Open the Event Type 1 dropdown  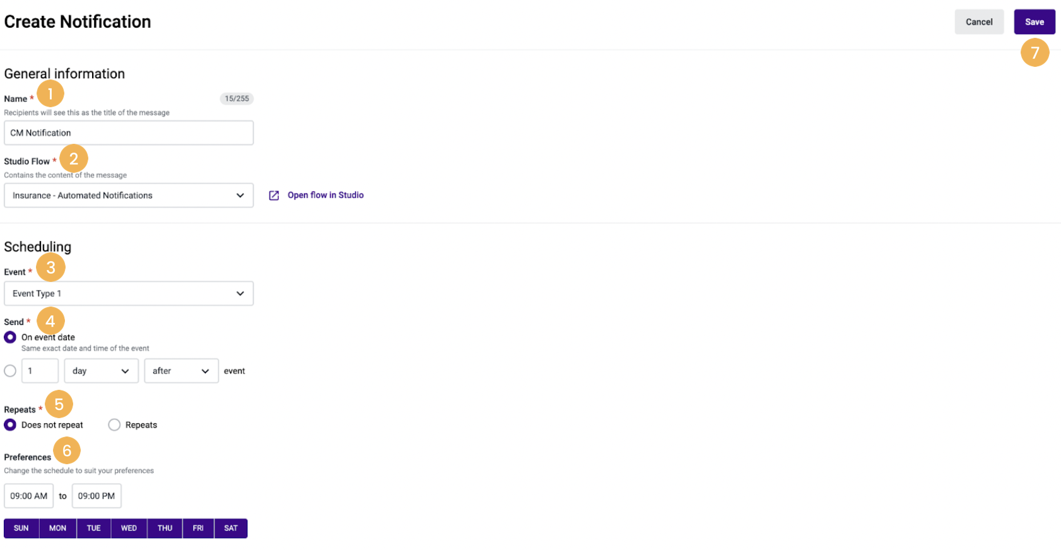click(129, 294)
